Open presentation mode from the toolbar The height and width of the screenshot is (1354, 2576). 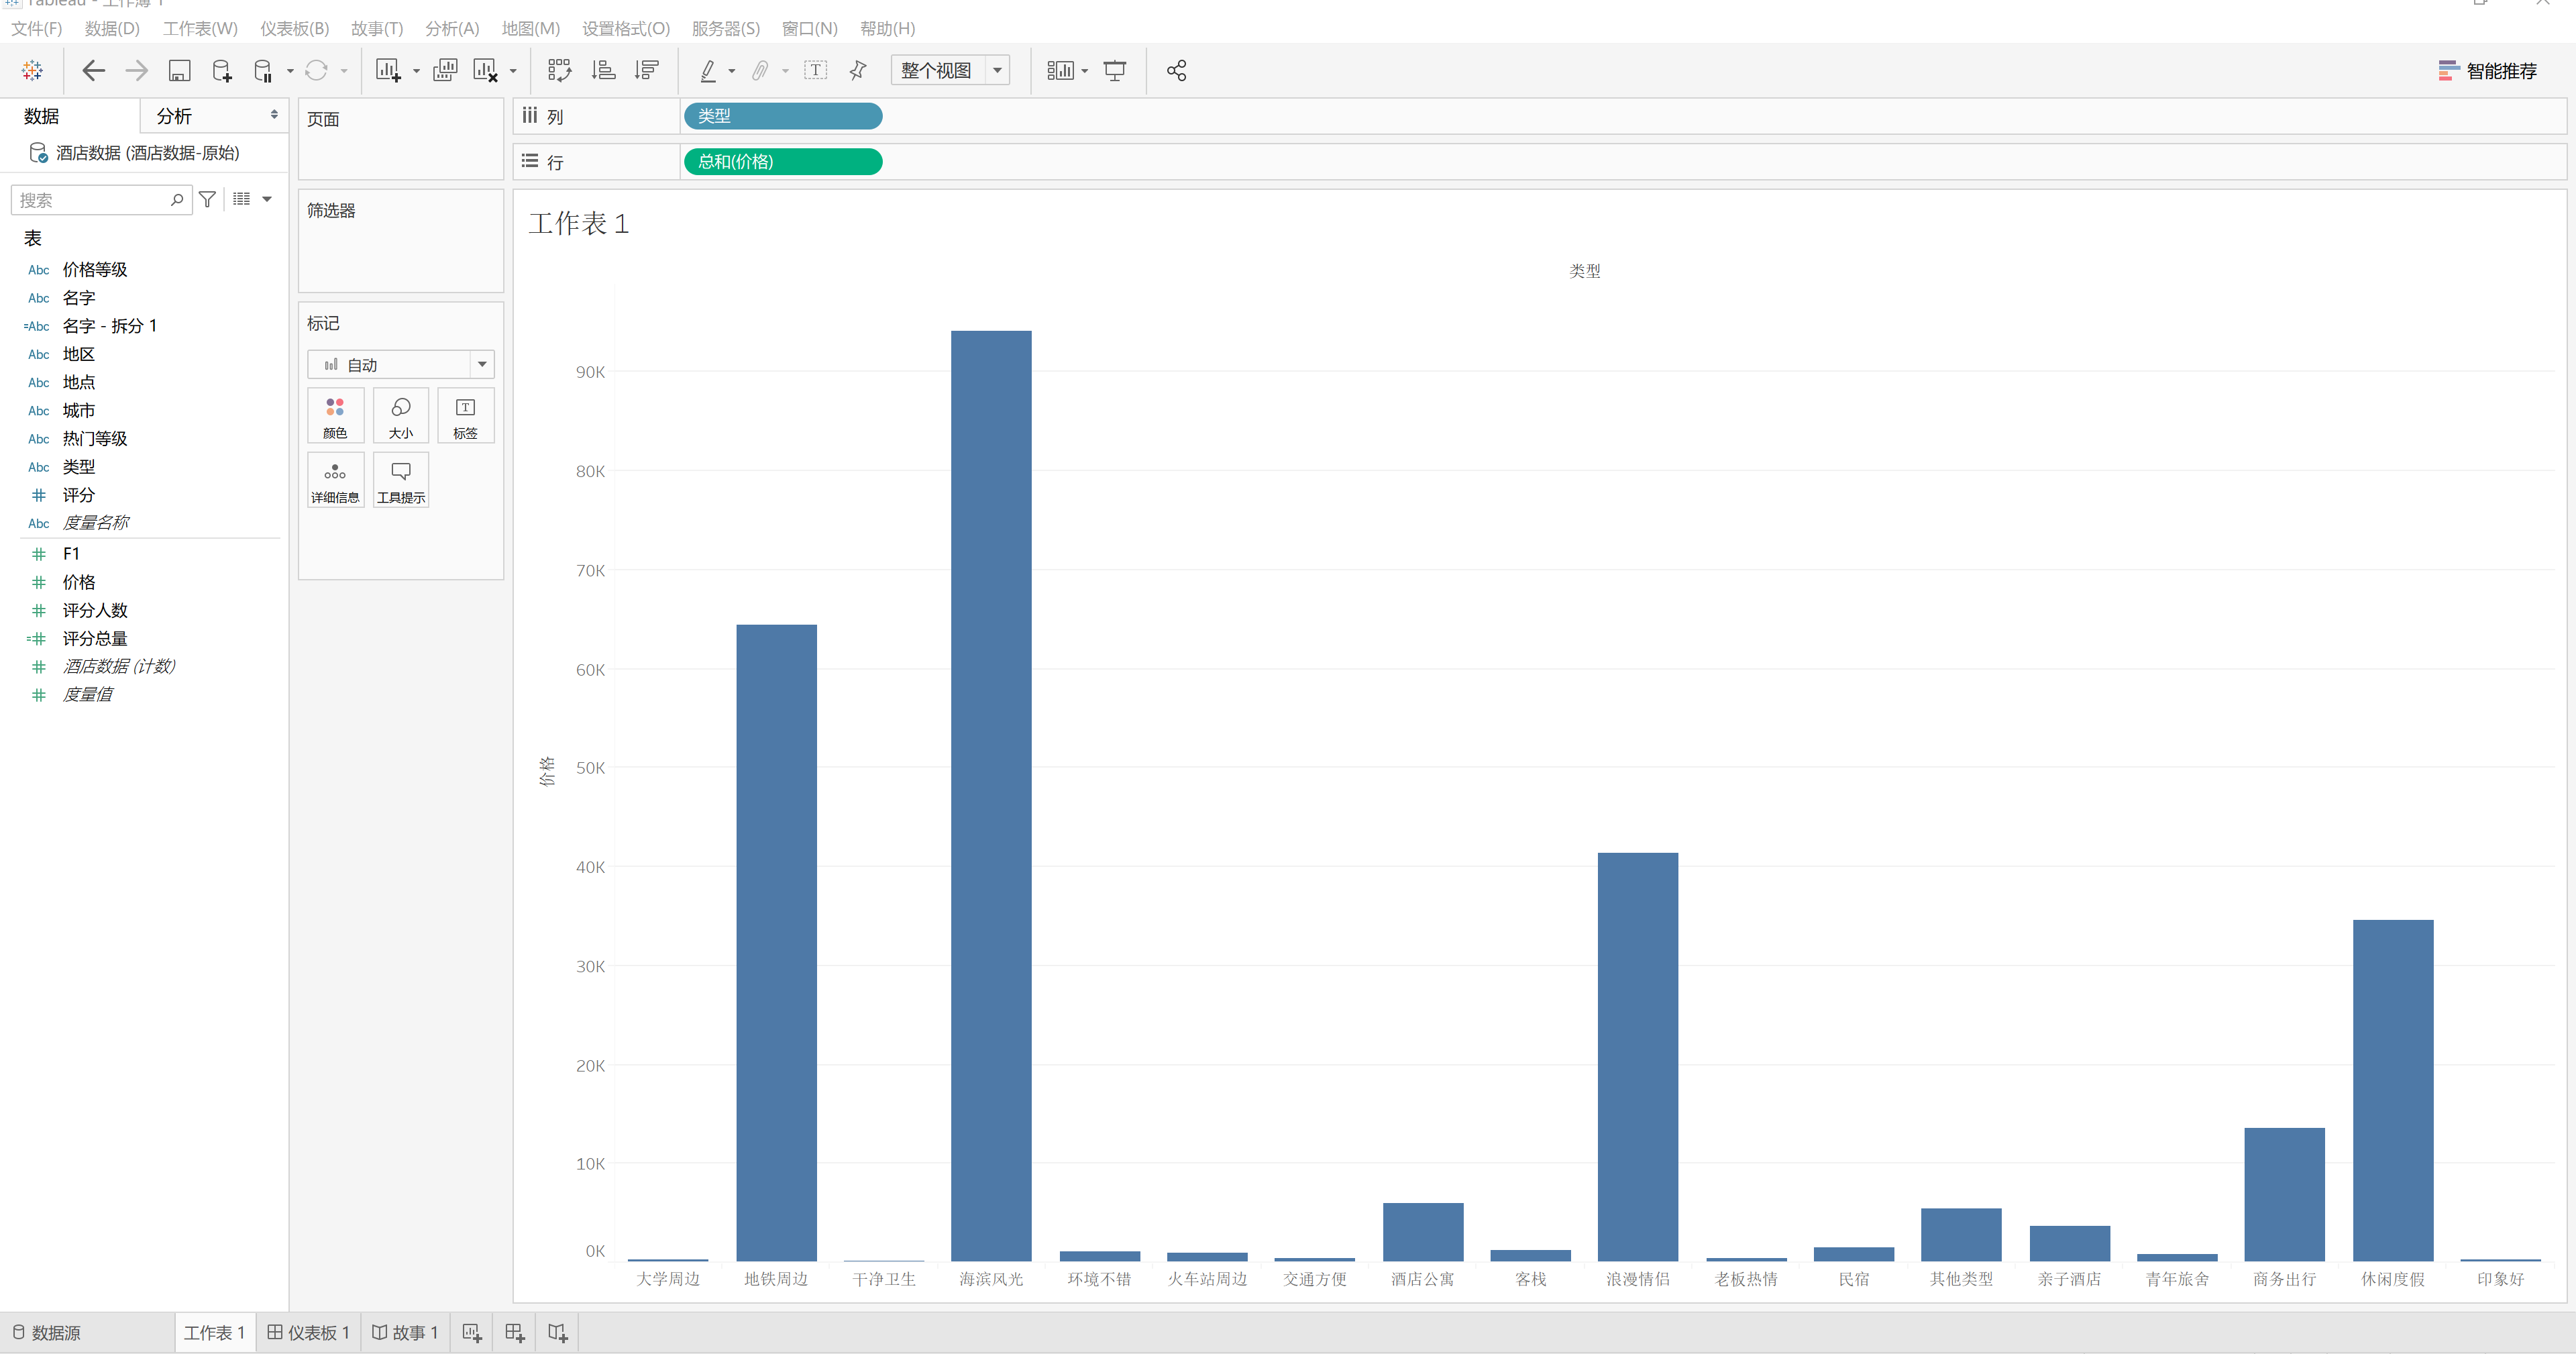pos(1114,70)
